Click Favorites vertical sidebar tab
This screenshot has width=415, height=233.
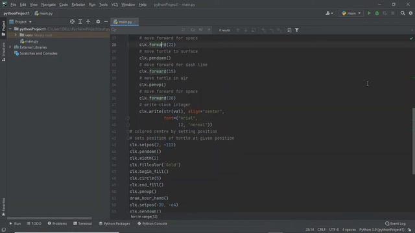tap(3, 207)
